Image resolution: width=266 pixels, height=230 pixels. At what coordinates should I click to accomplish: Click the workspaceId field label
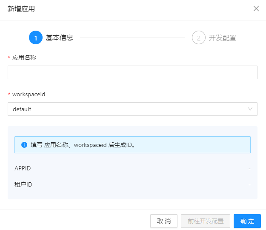click(29, 94)
